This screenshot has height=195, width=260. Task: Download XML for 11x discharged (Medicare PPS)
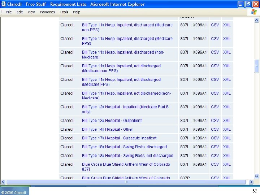(x=227, y=39)
